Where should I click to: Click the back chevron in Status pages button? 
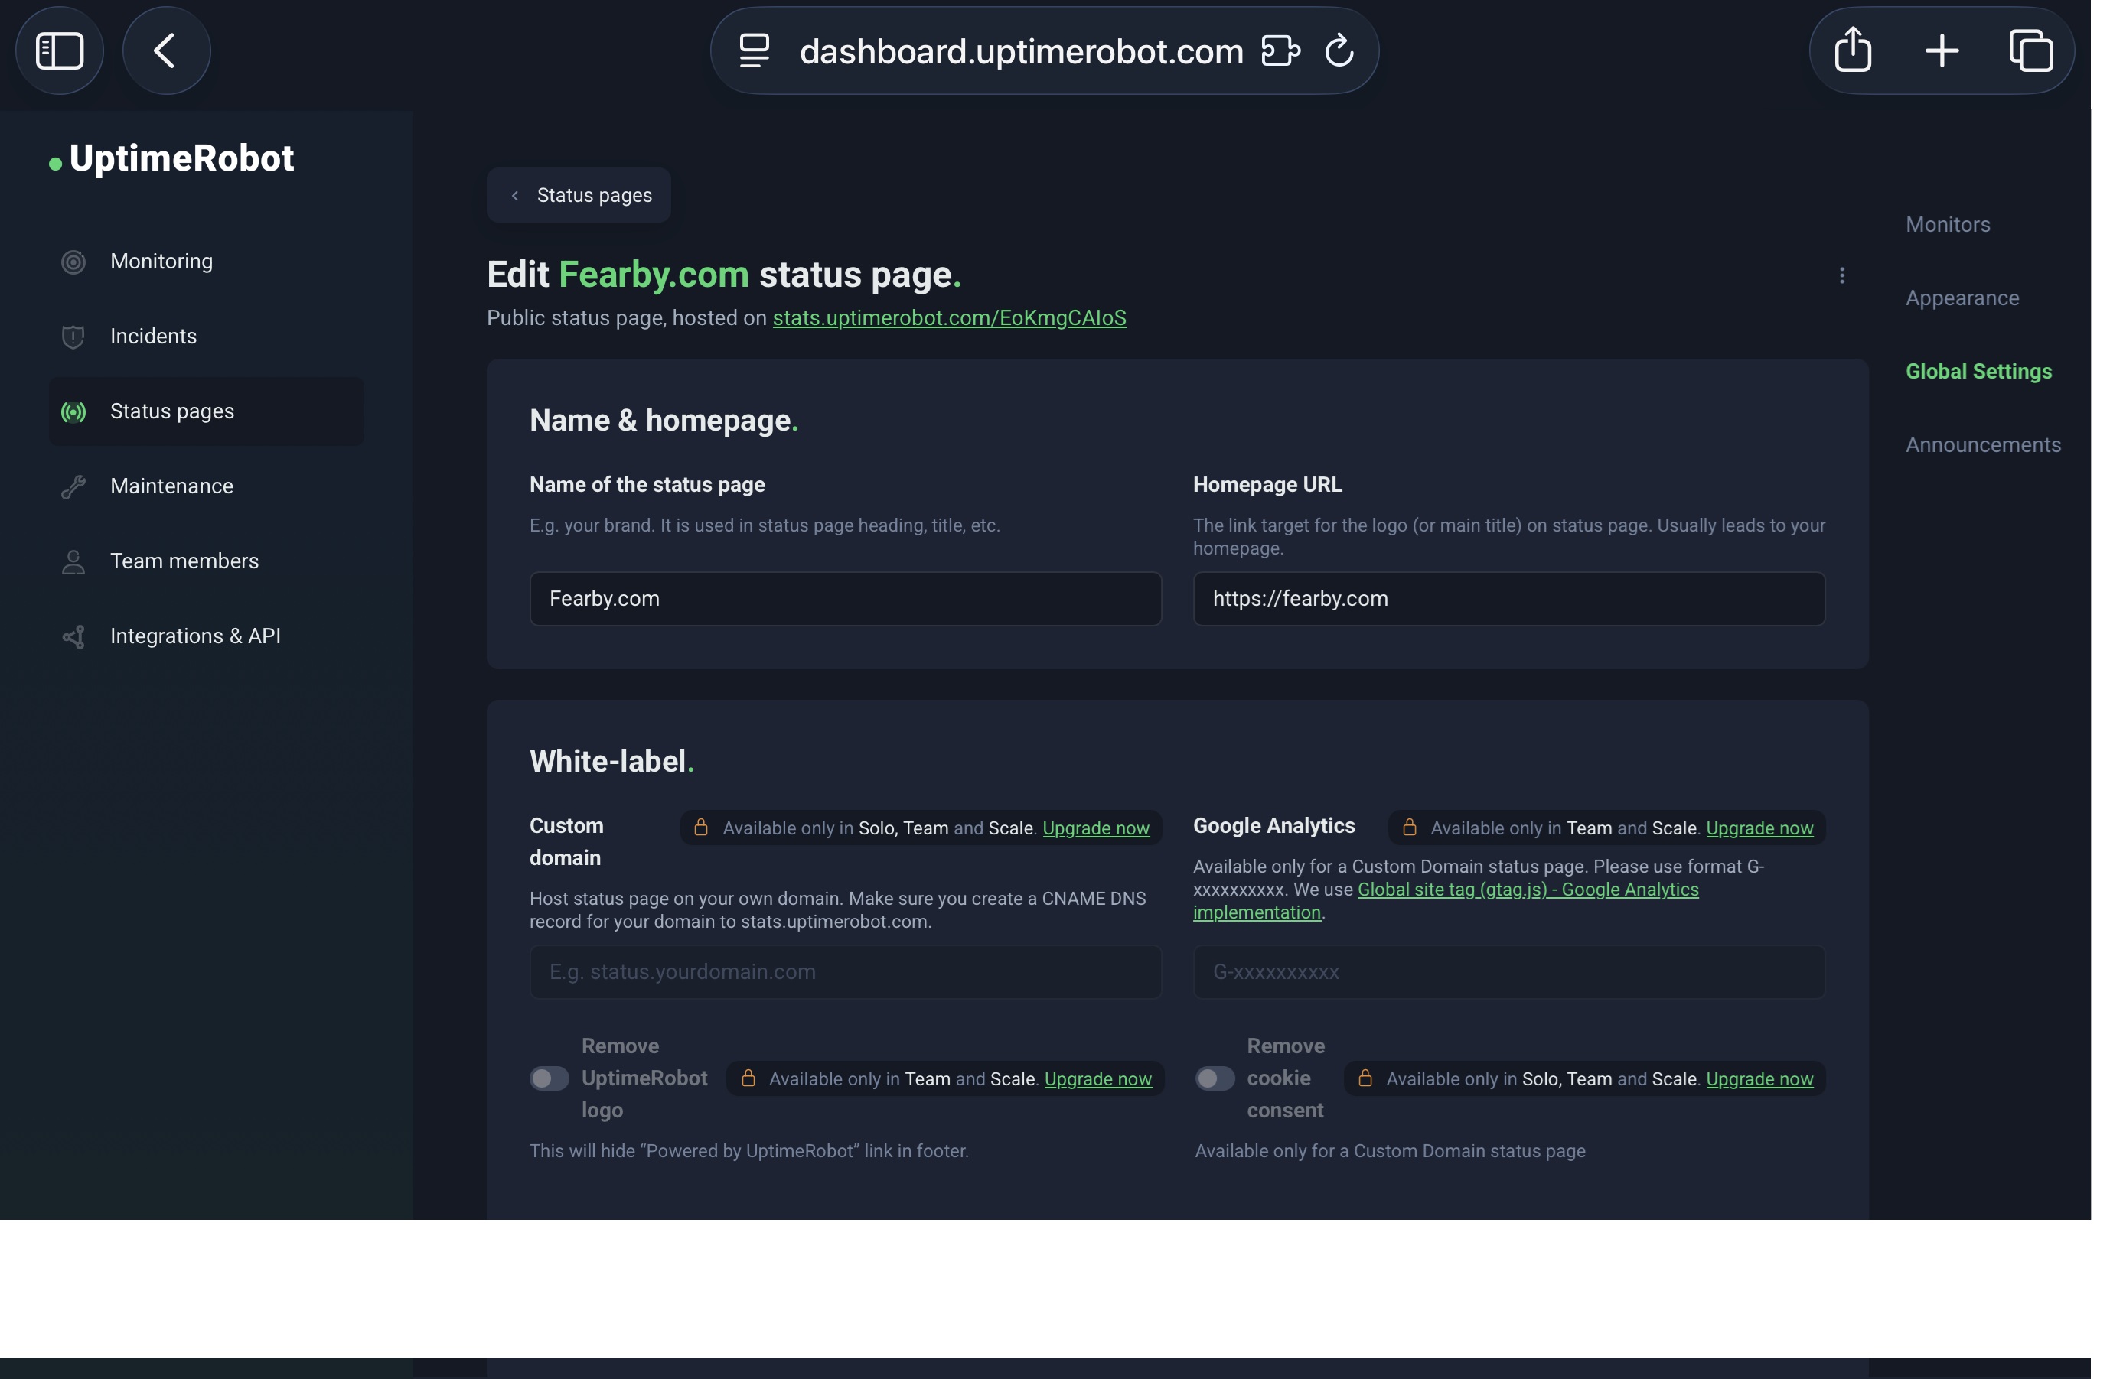(515, 195)
